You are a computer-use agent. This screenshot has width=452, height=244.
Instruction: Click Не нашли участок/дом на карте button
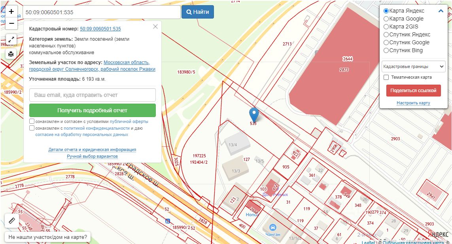tap(47, 237)
